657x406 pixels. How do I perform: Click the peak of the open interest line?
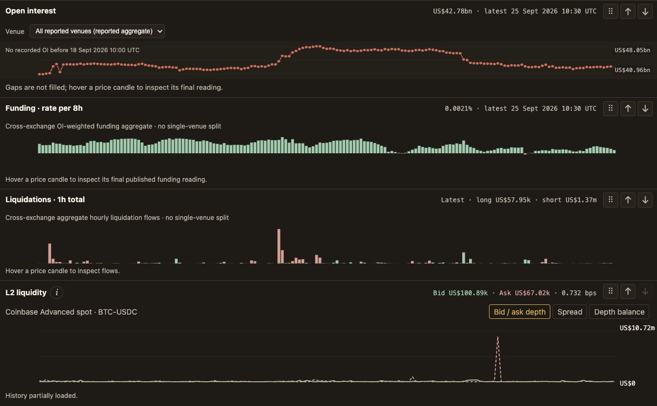click(318, 46)
